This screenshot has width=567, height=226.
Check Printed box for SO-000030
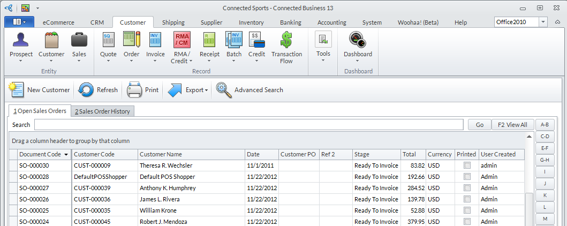[x=467, y=165]
